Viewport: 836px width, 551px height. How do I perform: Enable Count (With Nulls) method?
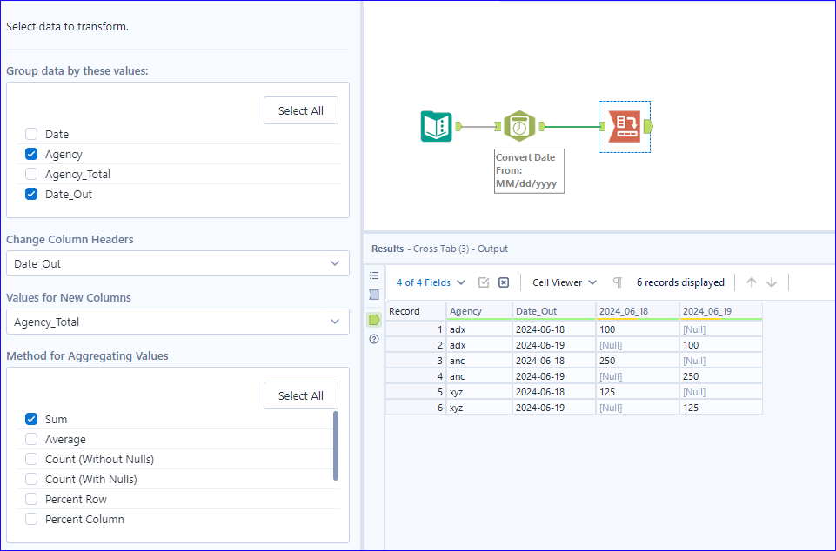tap(31, 479)
